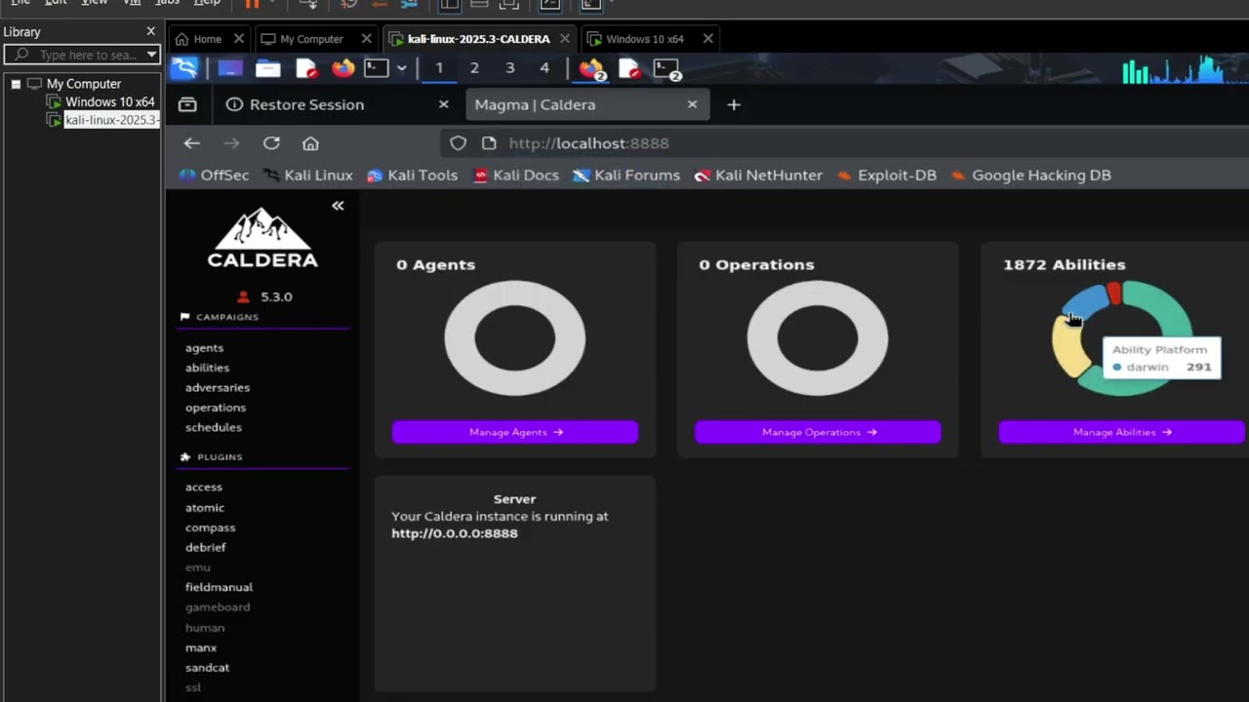Select running terminal windows in Kali taskbar

[667, 68]
